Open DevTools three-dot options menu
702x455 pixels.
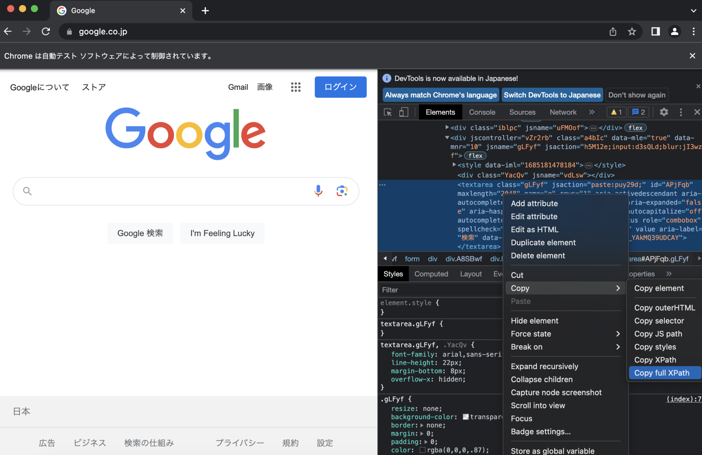click(x=681, y=112)
